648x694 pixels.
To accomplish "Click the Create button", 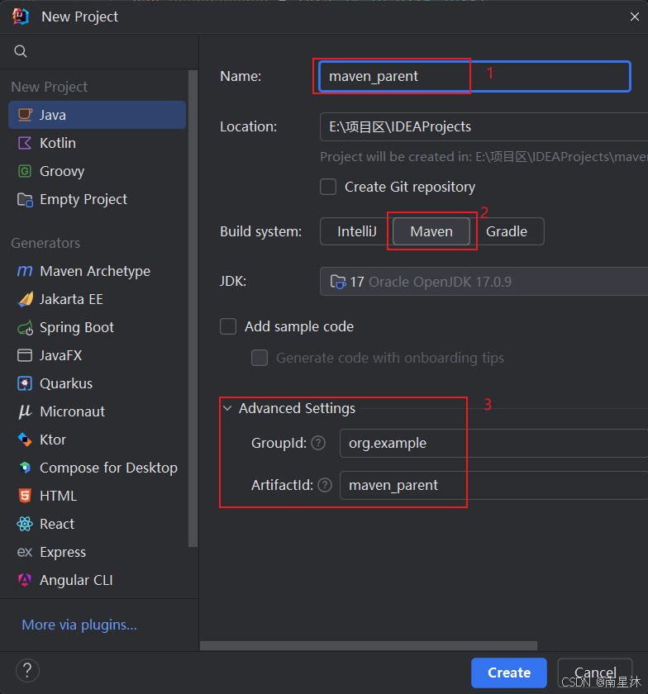I will [x=509, y=673].
